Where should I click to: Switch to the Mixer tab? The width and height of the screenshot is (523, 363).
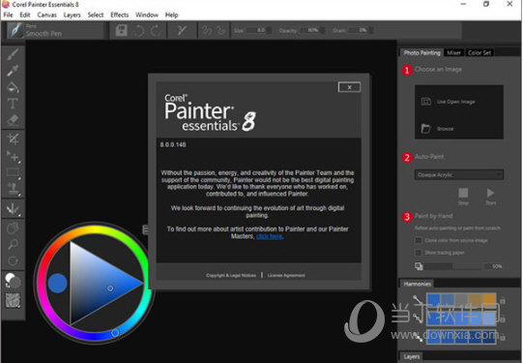454,53
